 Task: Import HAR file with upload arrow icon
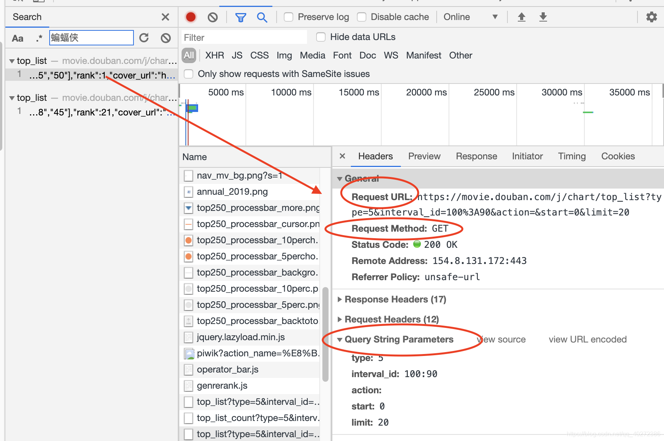(x=521, y=17)
